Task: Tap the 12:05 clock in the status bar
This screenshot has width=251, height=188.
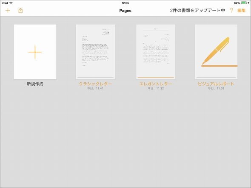Action: coord(125,3)
